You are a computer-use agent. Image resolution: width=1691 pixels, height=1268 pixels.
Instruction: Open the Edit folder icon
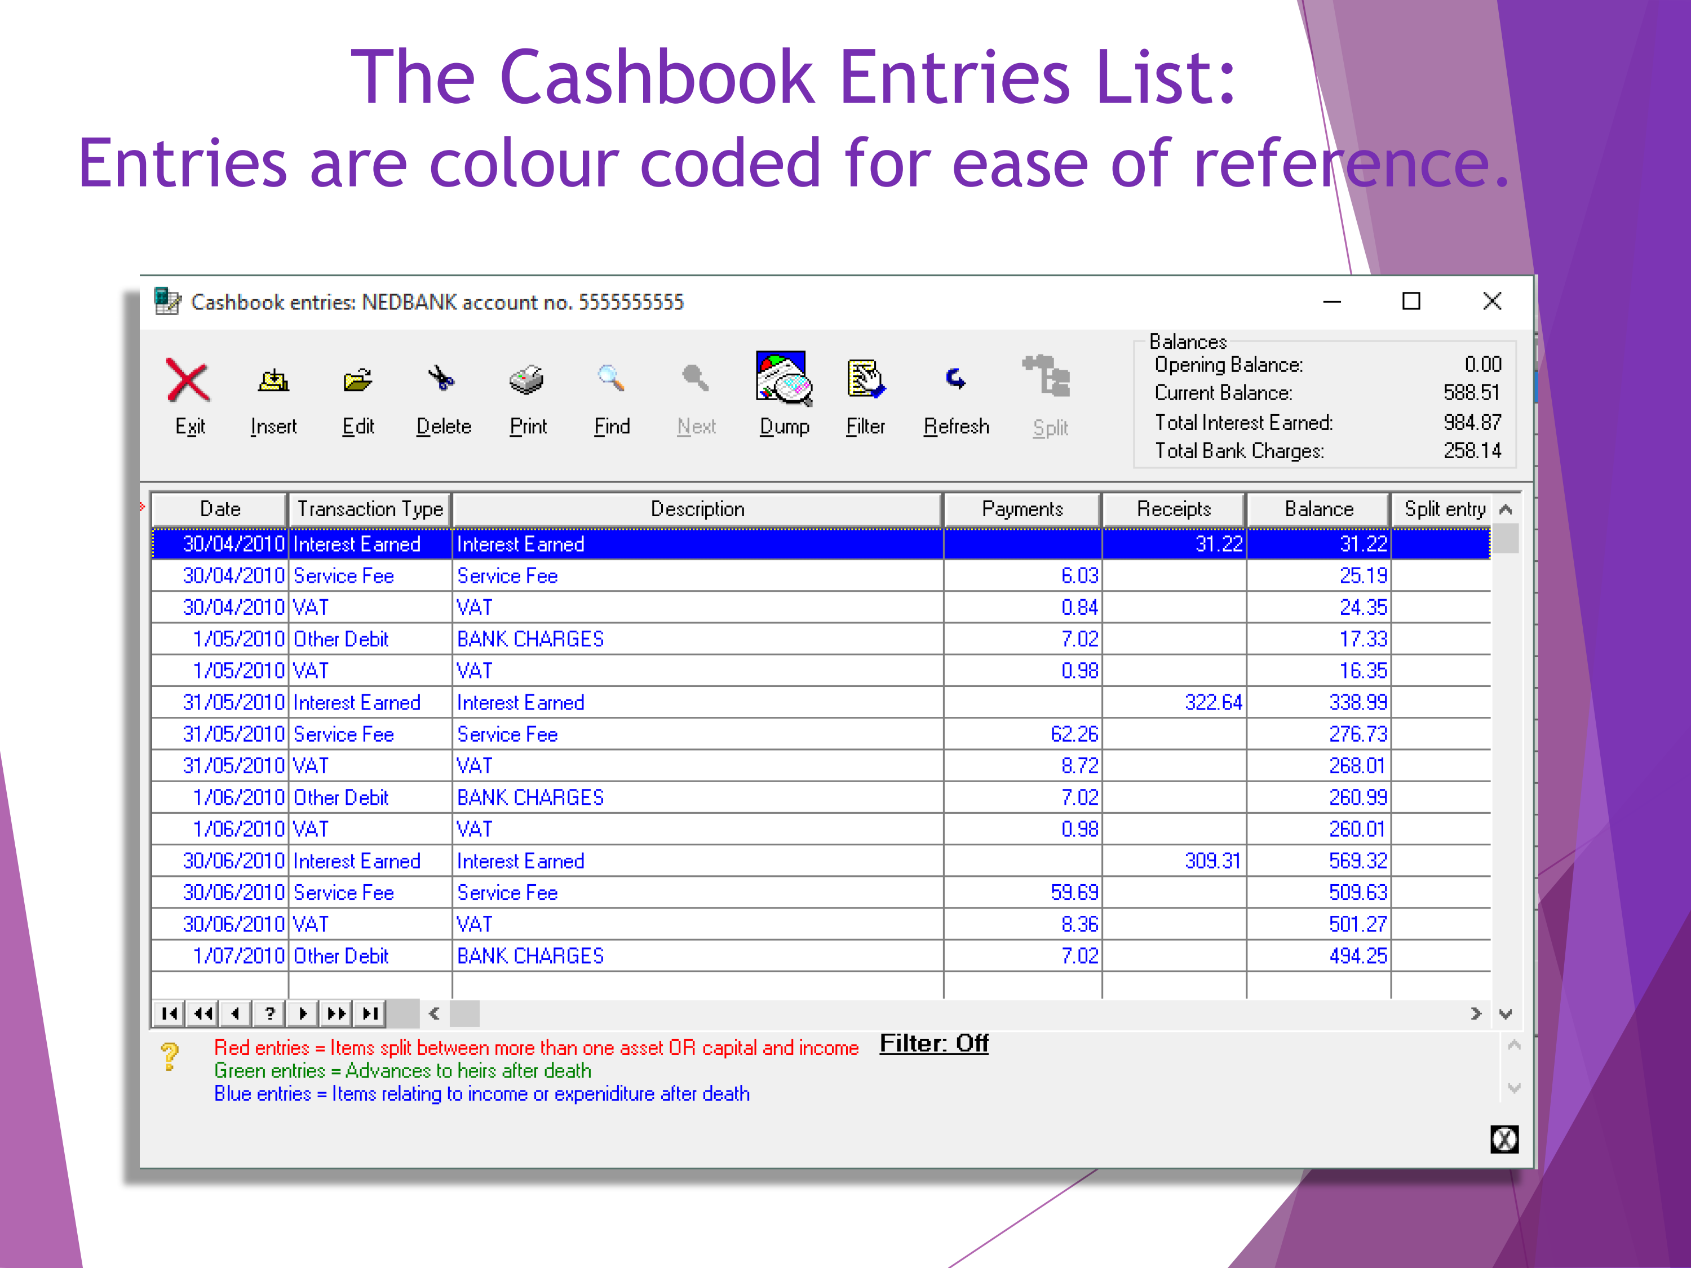357,380
